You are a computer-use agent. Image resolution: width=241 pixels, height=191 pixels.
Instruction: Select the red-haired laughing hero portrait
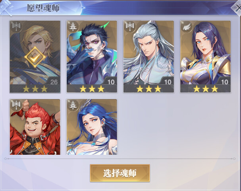35,127
